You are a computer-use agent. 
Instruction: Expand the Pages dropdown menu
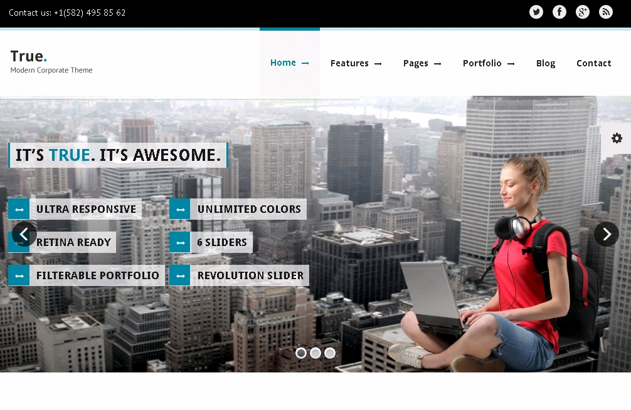point(422,63)
